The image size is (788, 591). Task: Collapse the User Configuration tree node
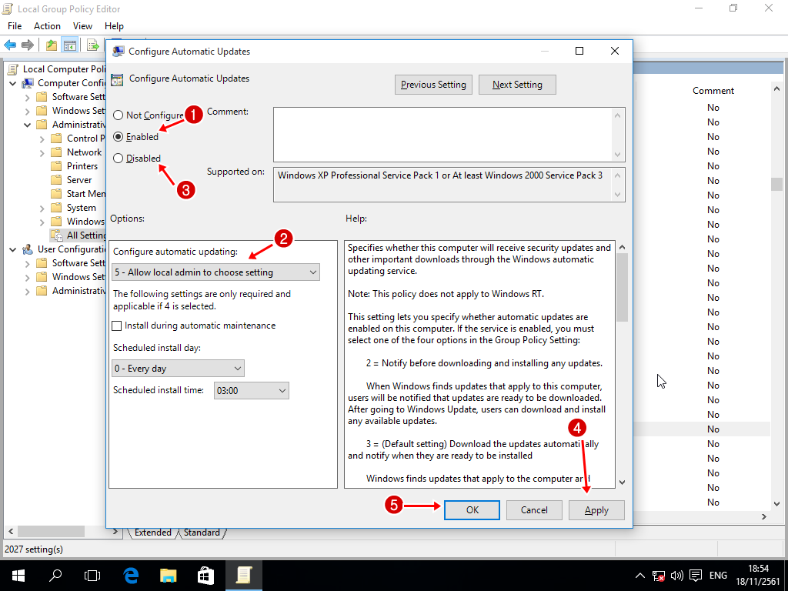pos(13,249)
